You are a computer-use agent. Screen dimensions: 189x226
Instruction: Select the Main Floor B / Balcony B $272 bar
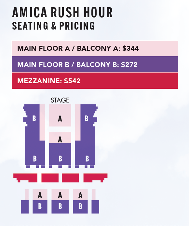point(95,64)
